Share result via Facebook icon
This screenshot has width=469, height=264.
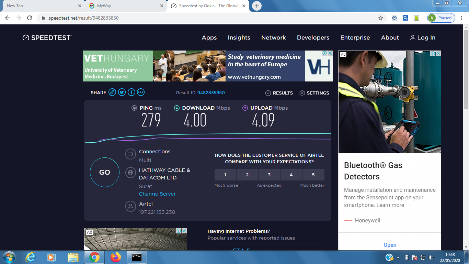tap(131, 92)
